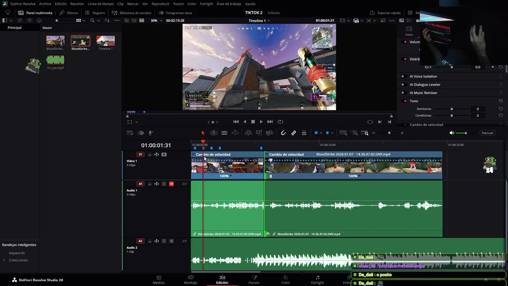Switch to the Color page
Screen dimensions: 508x286
(285, 280)
